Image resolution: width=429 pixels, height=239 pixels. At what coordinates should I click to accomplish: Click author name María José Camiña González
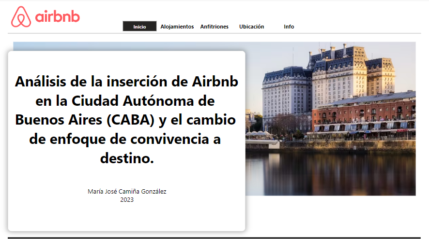point(127,192)
